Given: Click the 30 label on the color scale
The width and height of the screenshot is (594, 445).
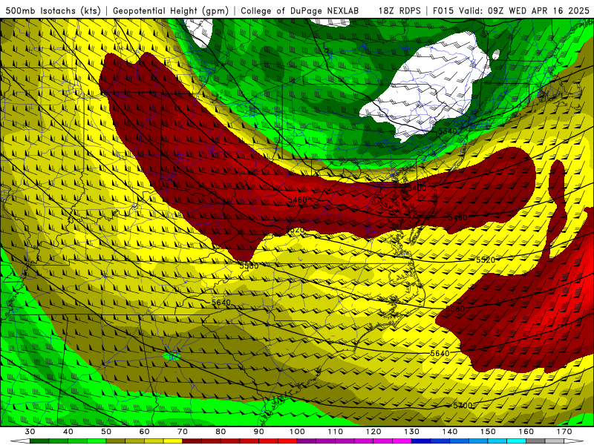Looking at the screenshot, I should 30,432.
